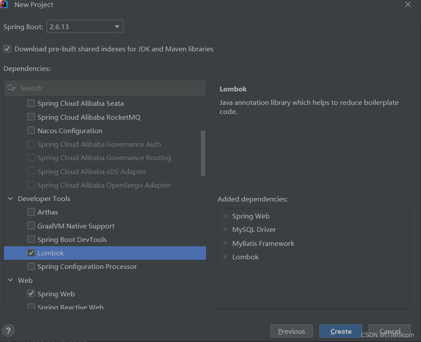The height and width of the screenshot is (342, 421).
Task: Select MySQL Driver in added dependencies
Action: pyautogui.click(x=254, y=230)
